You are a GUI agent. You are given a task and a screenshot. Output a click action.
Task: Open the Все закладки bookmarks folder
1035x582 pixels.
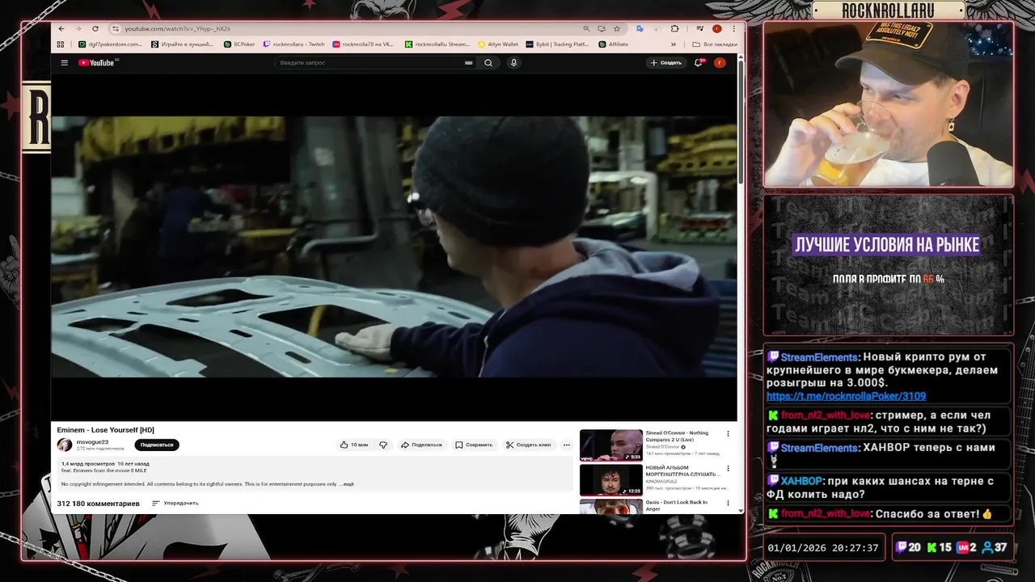click(x=715, y=44)
